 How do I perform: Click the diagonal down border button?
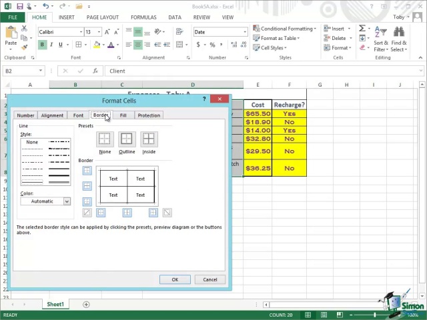(x=167, y=213)
